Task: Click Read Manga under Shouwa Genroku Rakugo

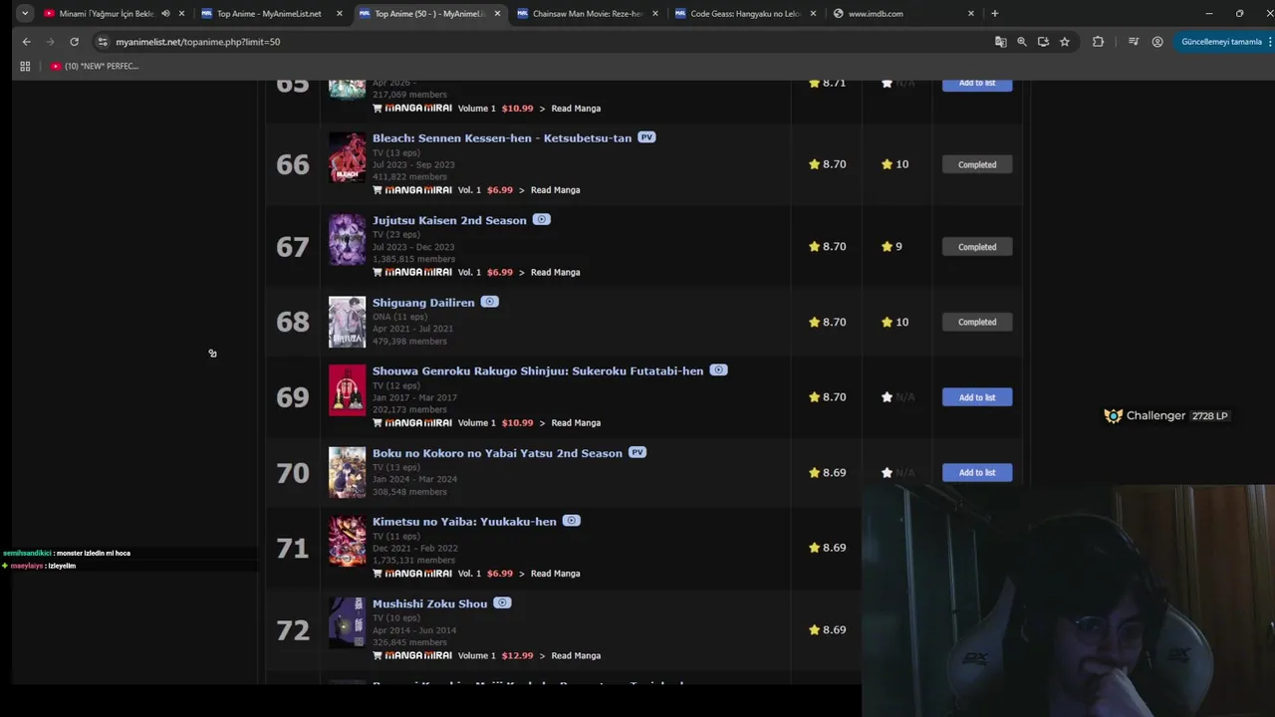Action: (x=576, y=423)
